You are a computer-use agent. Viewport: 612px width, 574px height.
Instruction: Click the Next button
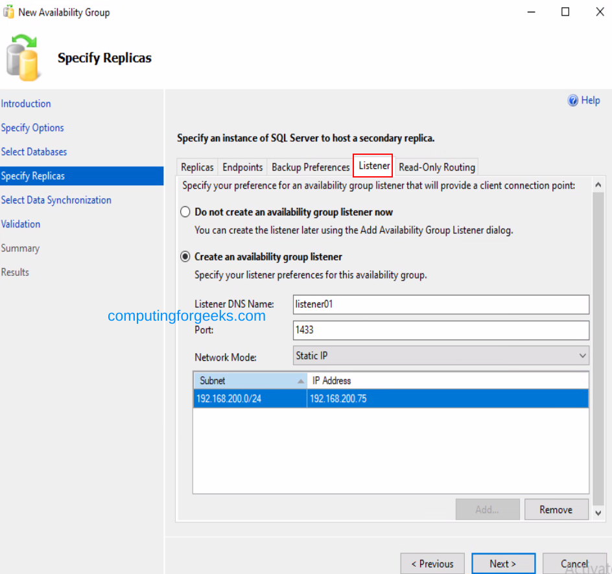504,563
